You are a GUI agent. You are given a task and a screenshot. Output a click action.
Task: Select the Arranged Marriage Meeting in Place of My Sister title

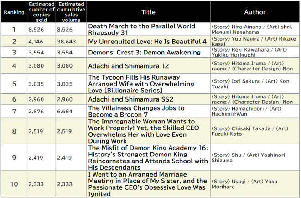tap(148, 184)
